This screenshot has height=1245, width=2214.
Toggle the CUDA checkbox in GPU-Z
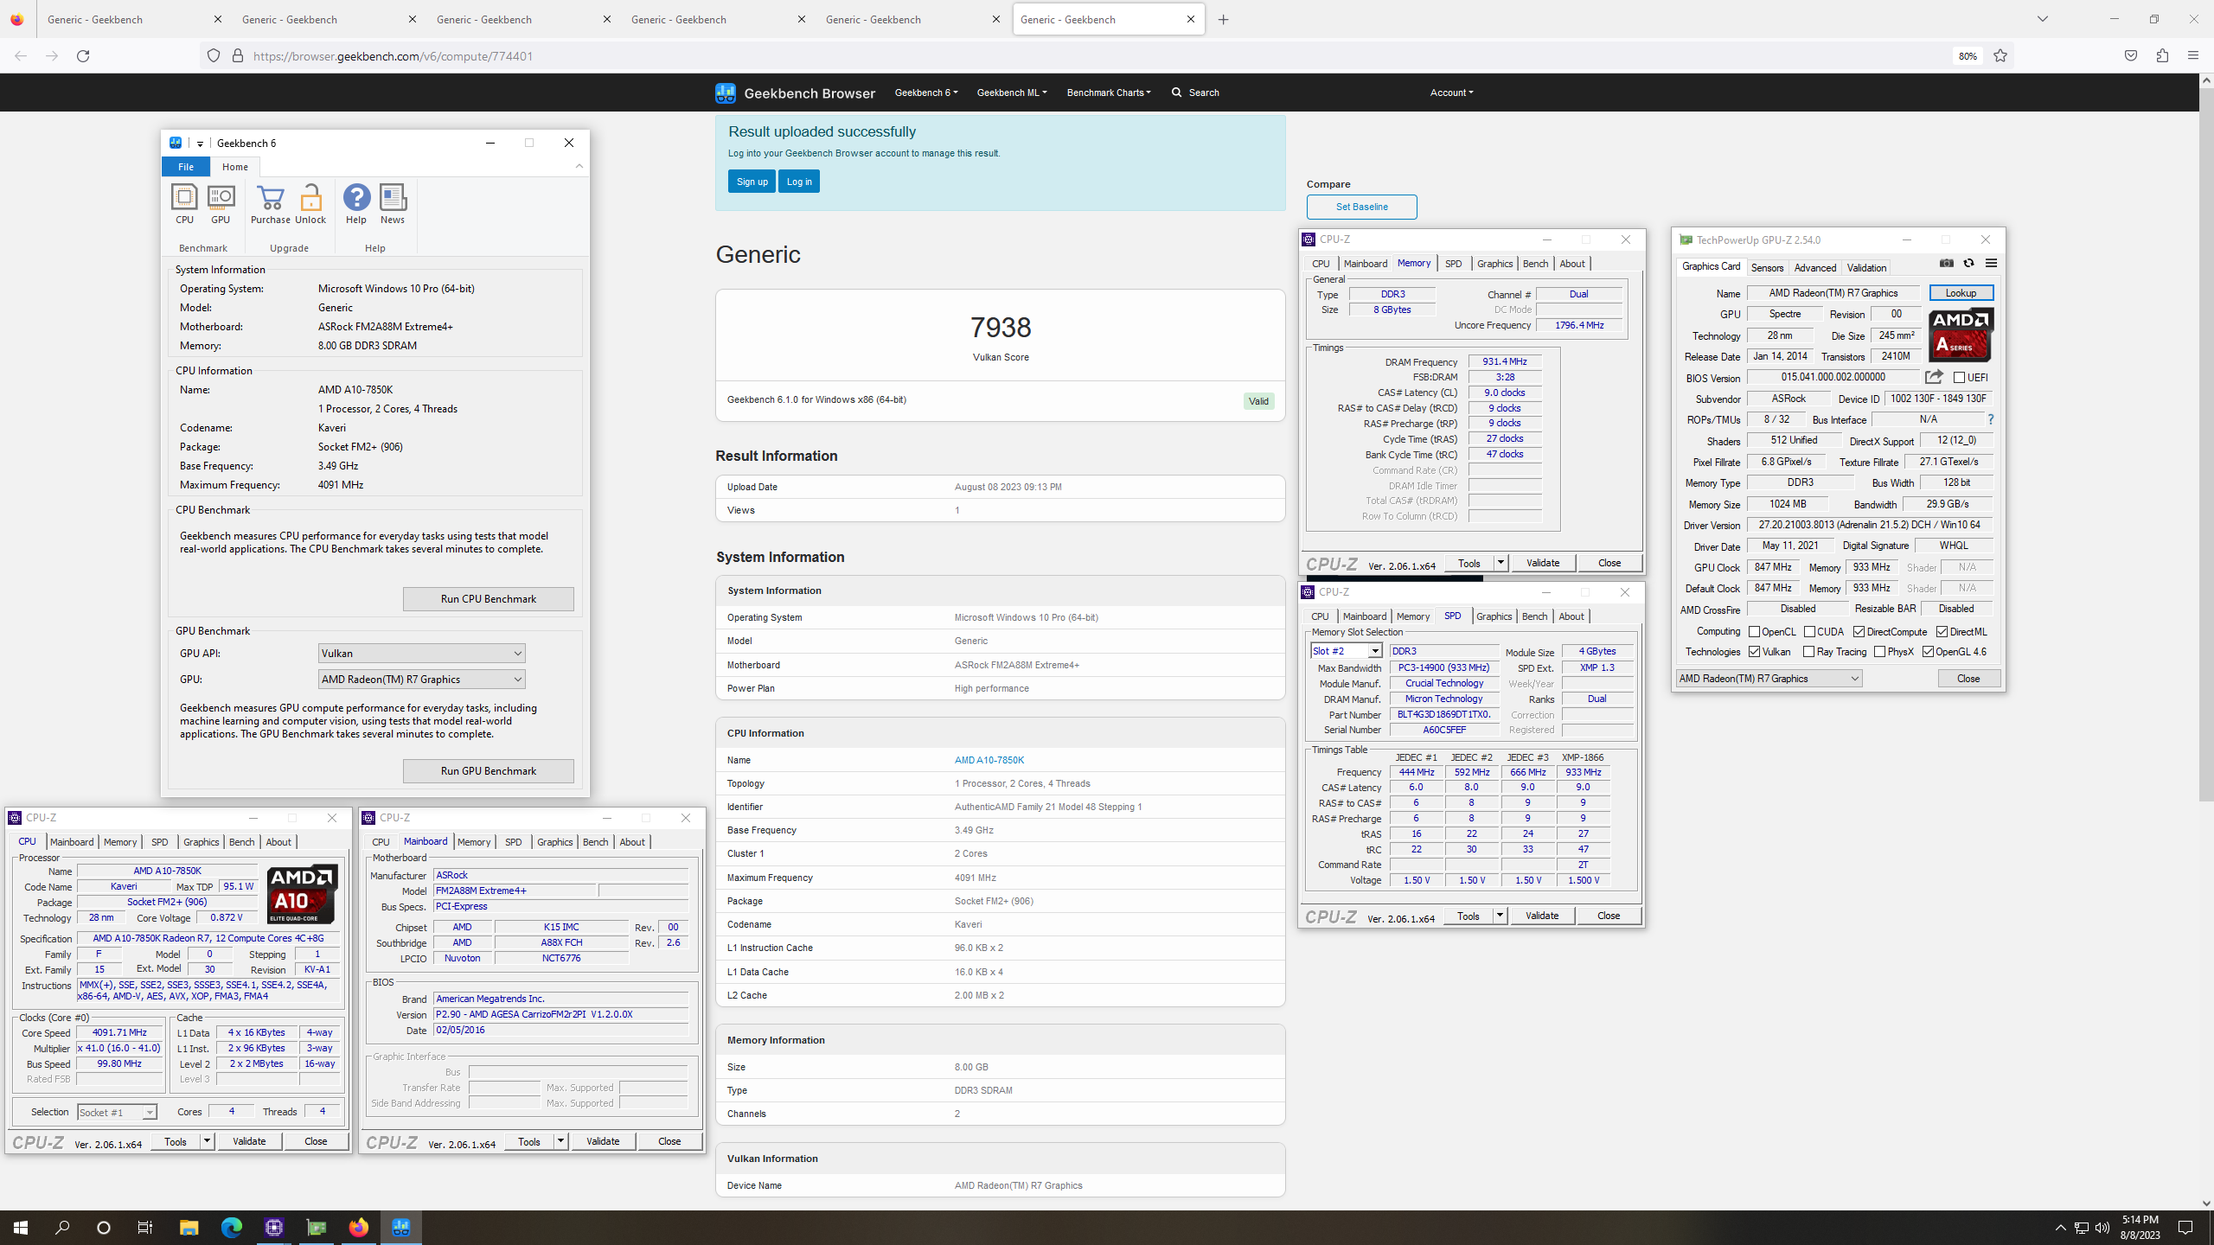click(x=1809, y=632)
